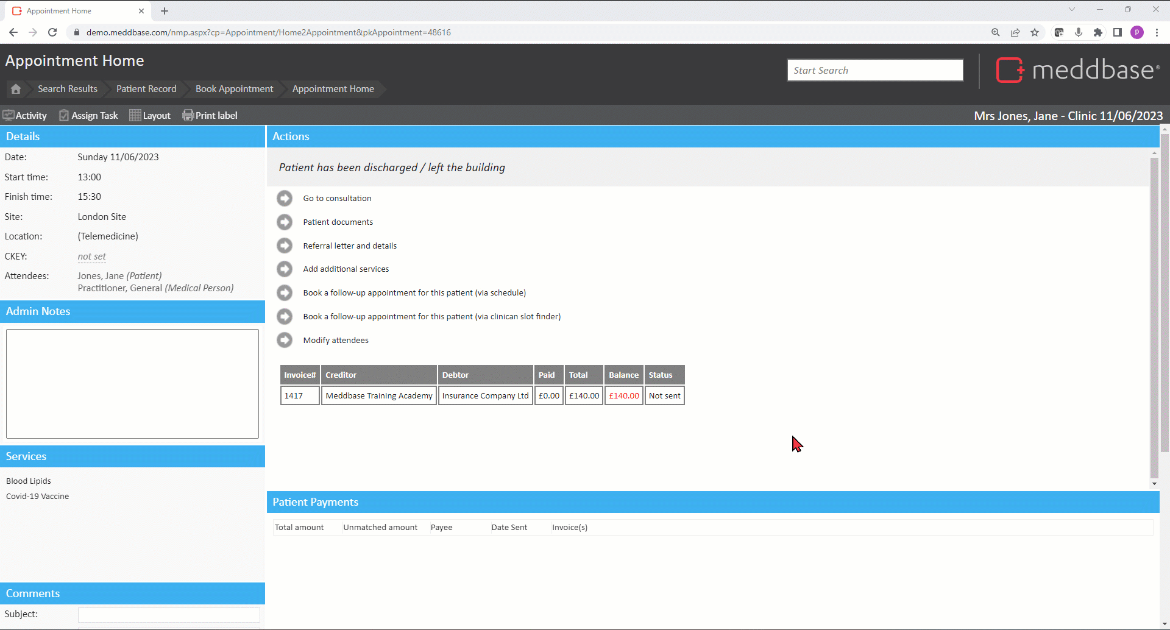
Task: Reload the page in browser
Action: coord(52,32)
